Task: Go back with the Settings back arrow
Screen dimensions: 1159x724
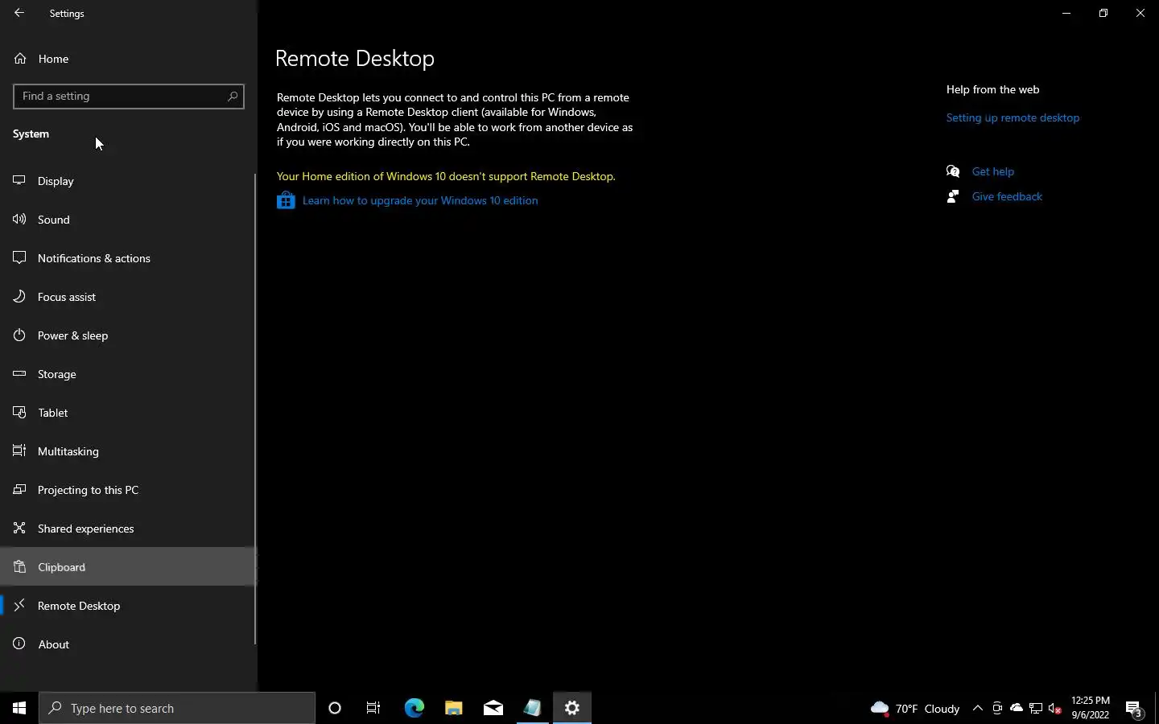Action: tap(19, 13)
